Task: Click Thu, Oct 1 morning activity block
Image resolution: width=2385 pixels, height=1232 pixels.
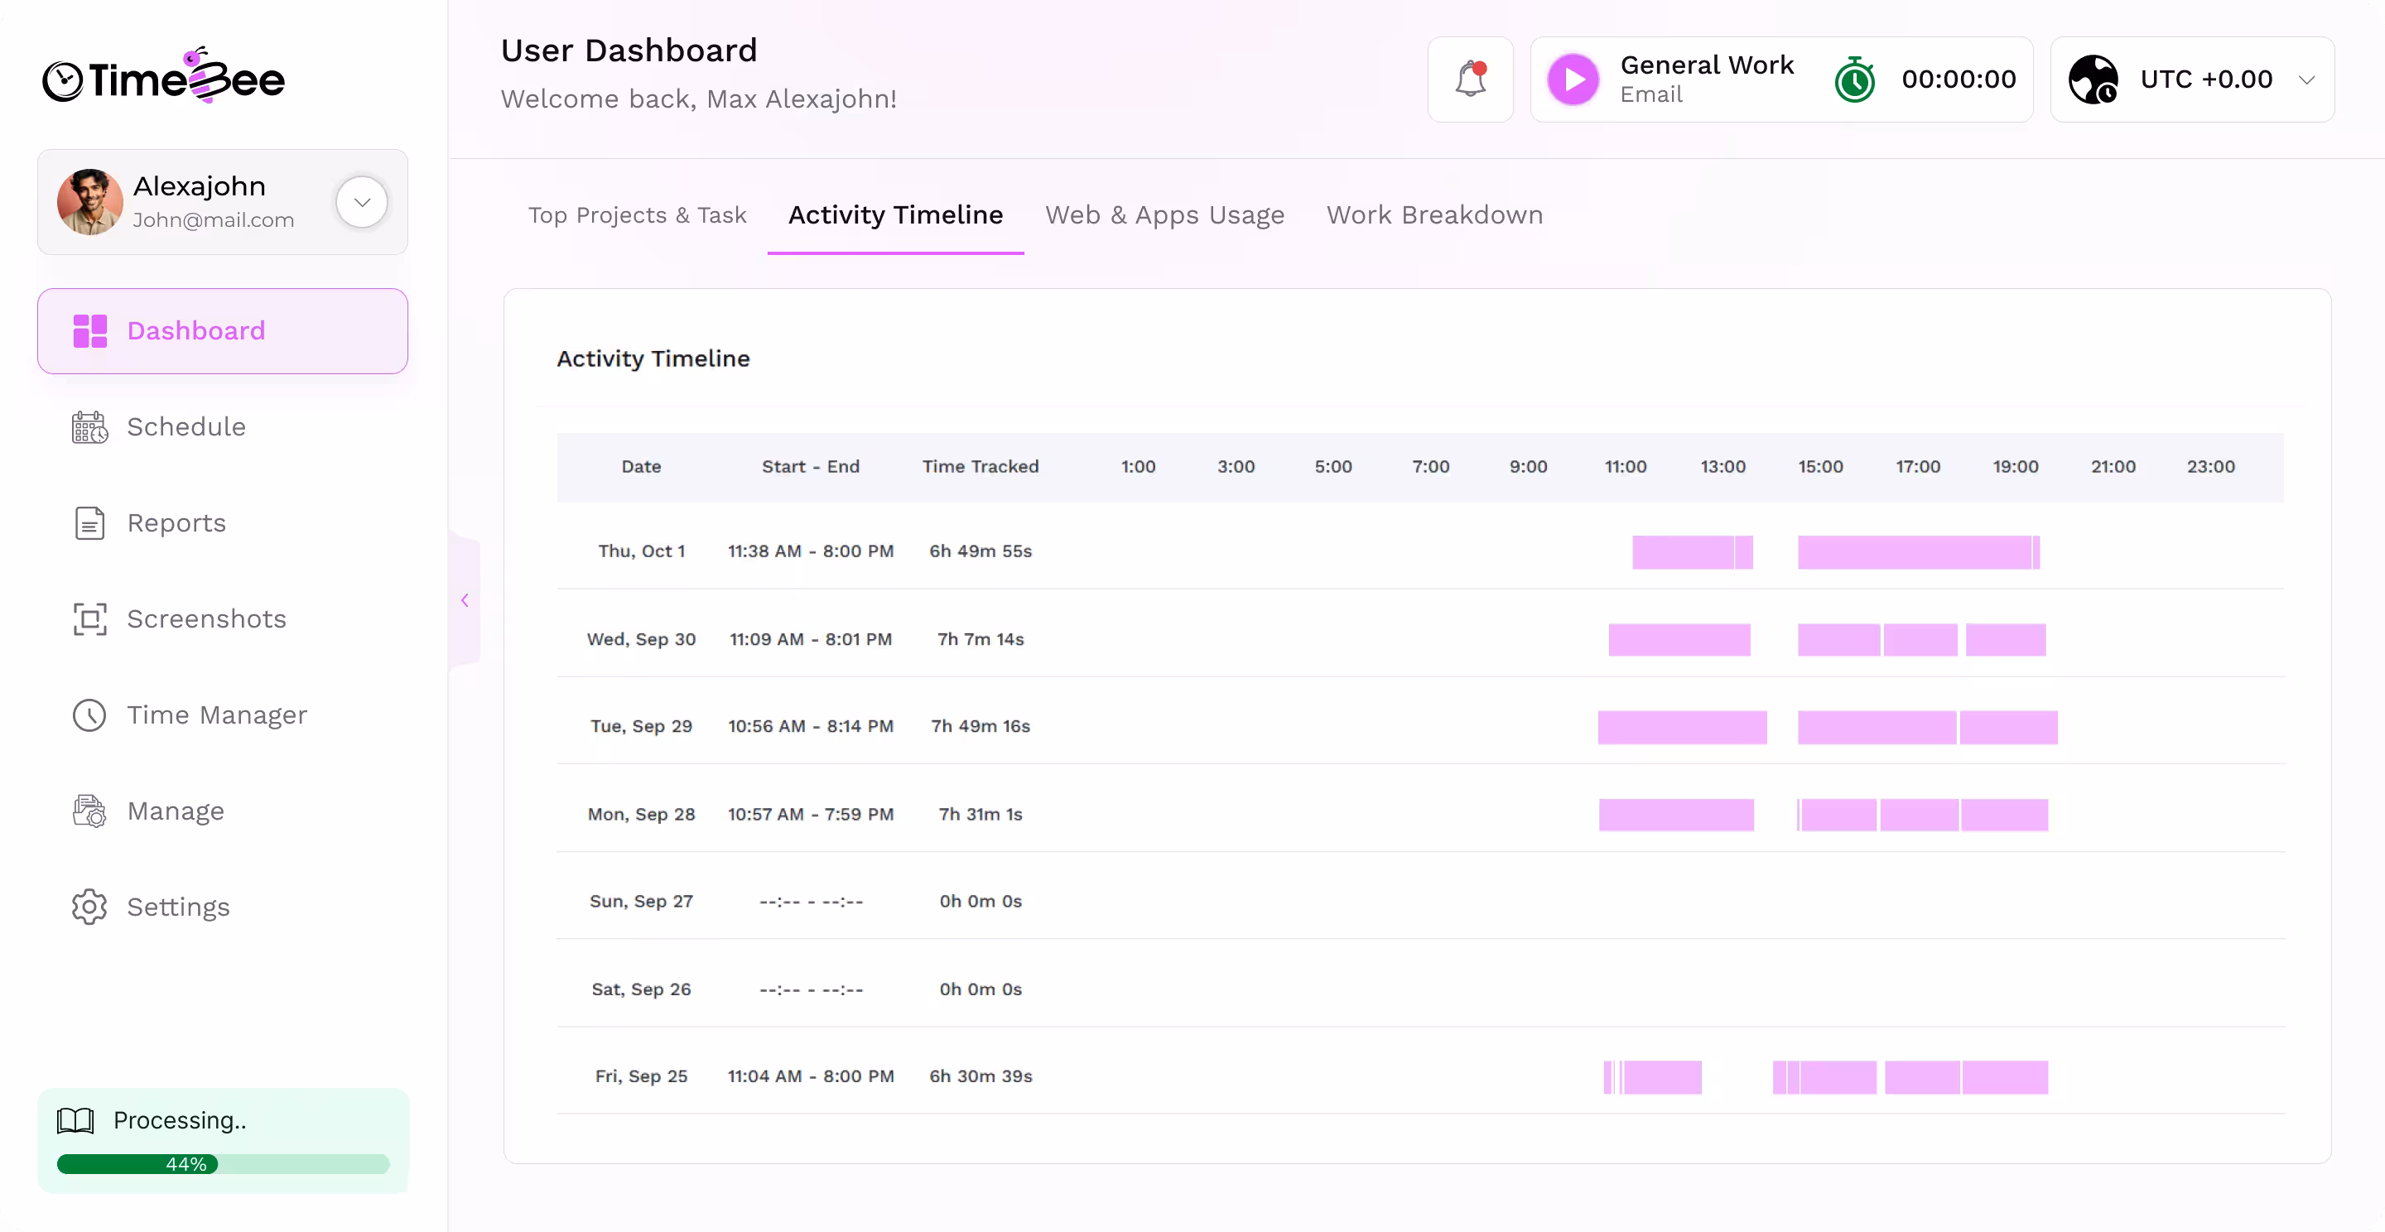Action: 1682,552
